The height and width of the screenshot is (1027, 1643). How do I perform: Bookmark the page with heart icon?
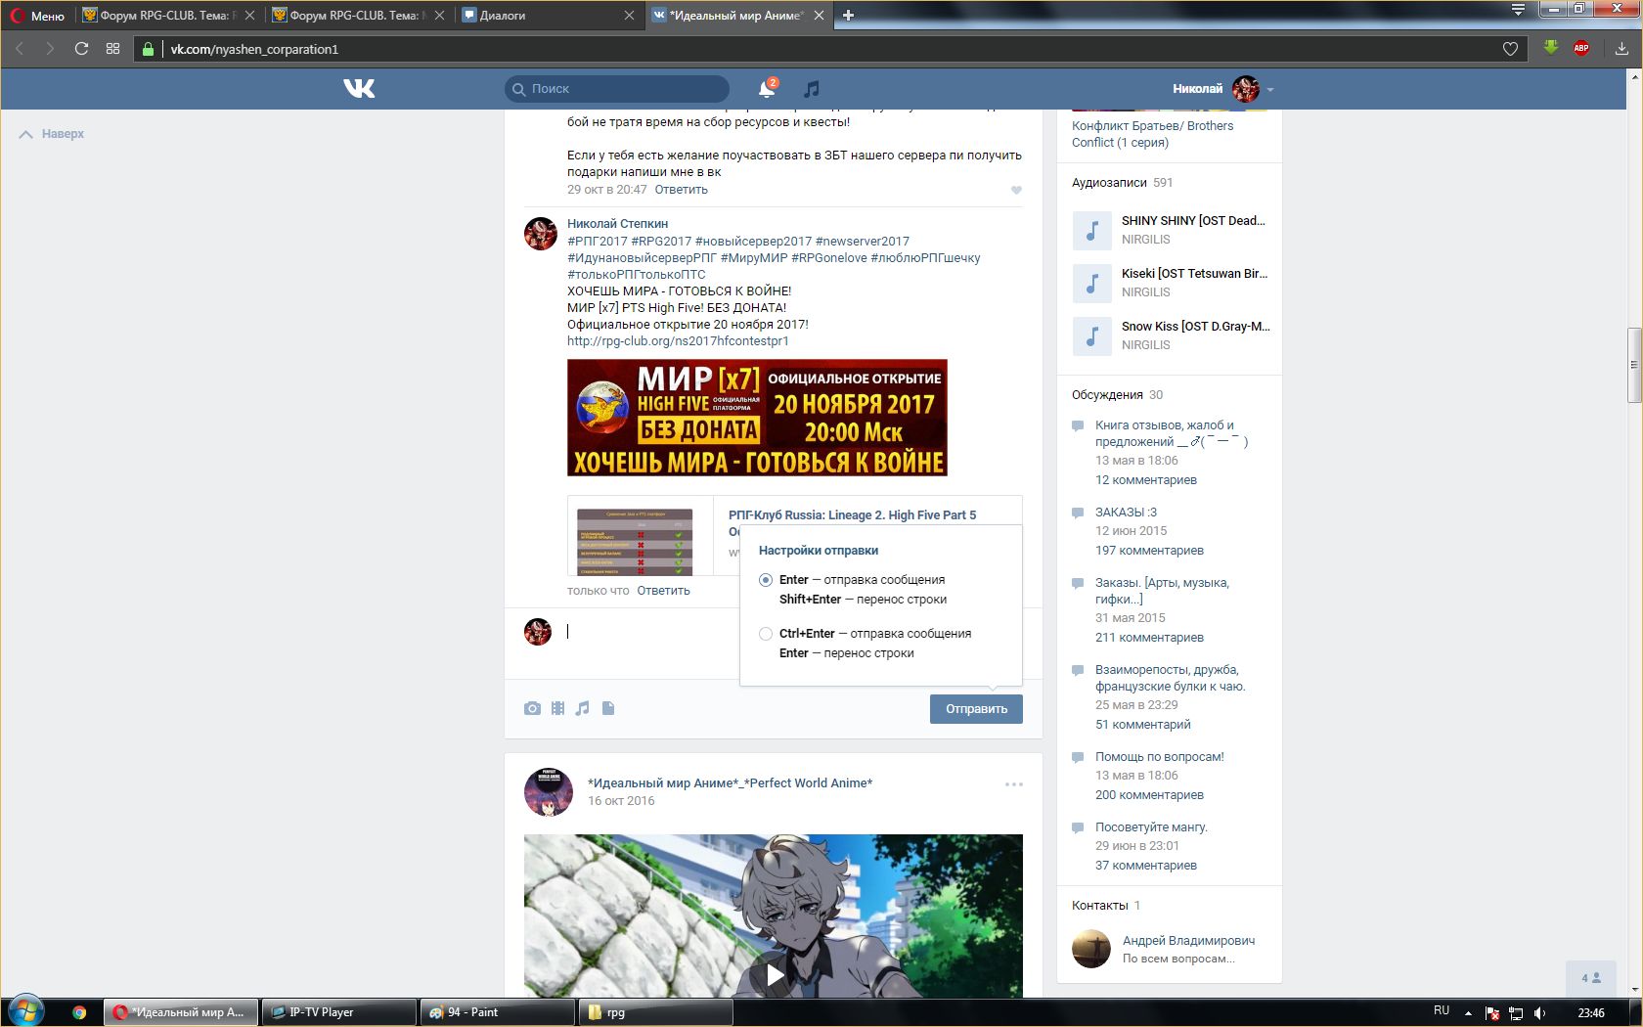(x=1510, y=49)
